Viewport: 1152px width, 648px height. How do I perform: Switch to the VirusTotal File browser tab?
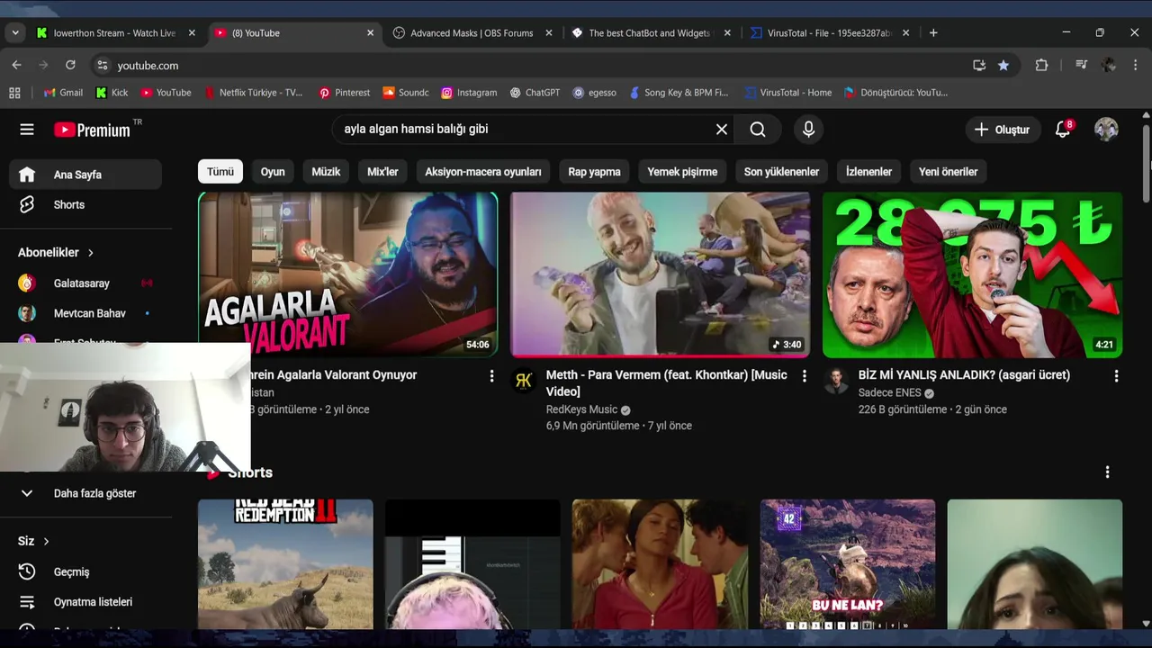pos(829,32)
